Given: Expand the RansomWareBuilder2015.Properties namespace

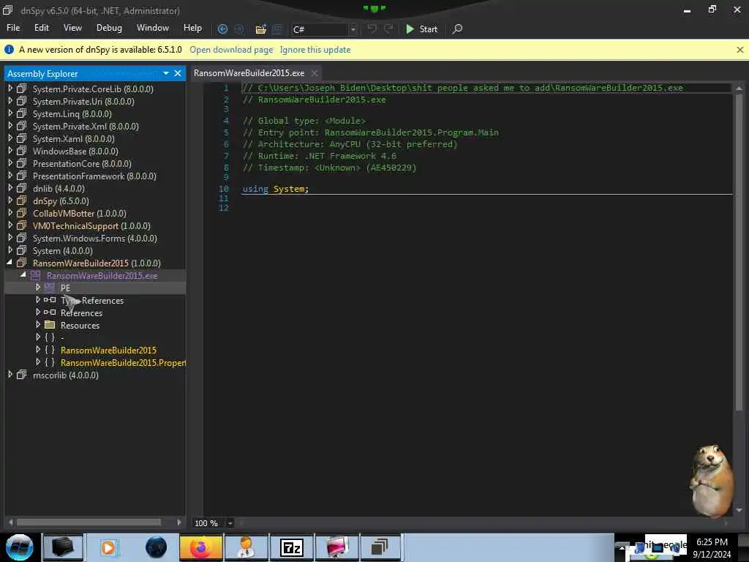Looking at the screenshot, I should pos(38,361).
